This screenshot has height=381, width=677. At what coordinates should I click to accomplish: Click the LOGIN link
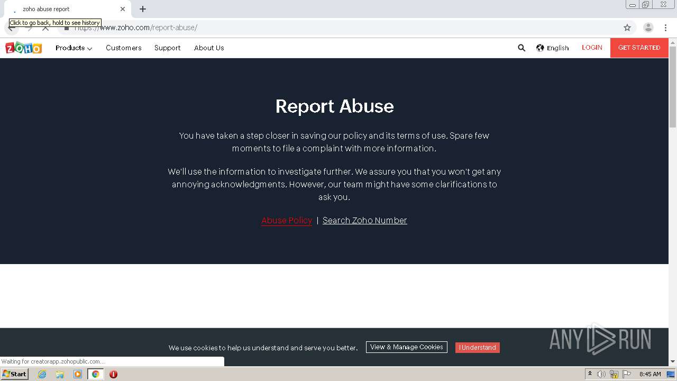click(592, 48)
